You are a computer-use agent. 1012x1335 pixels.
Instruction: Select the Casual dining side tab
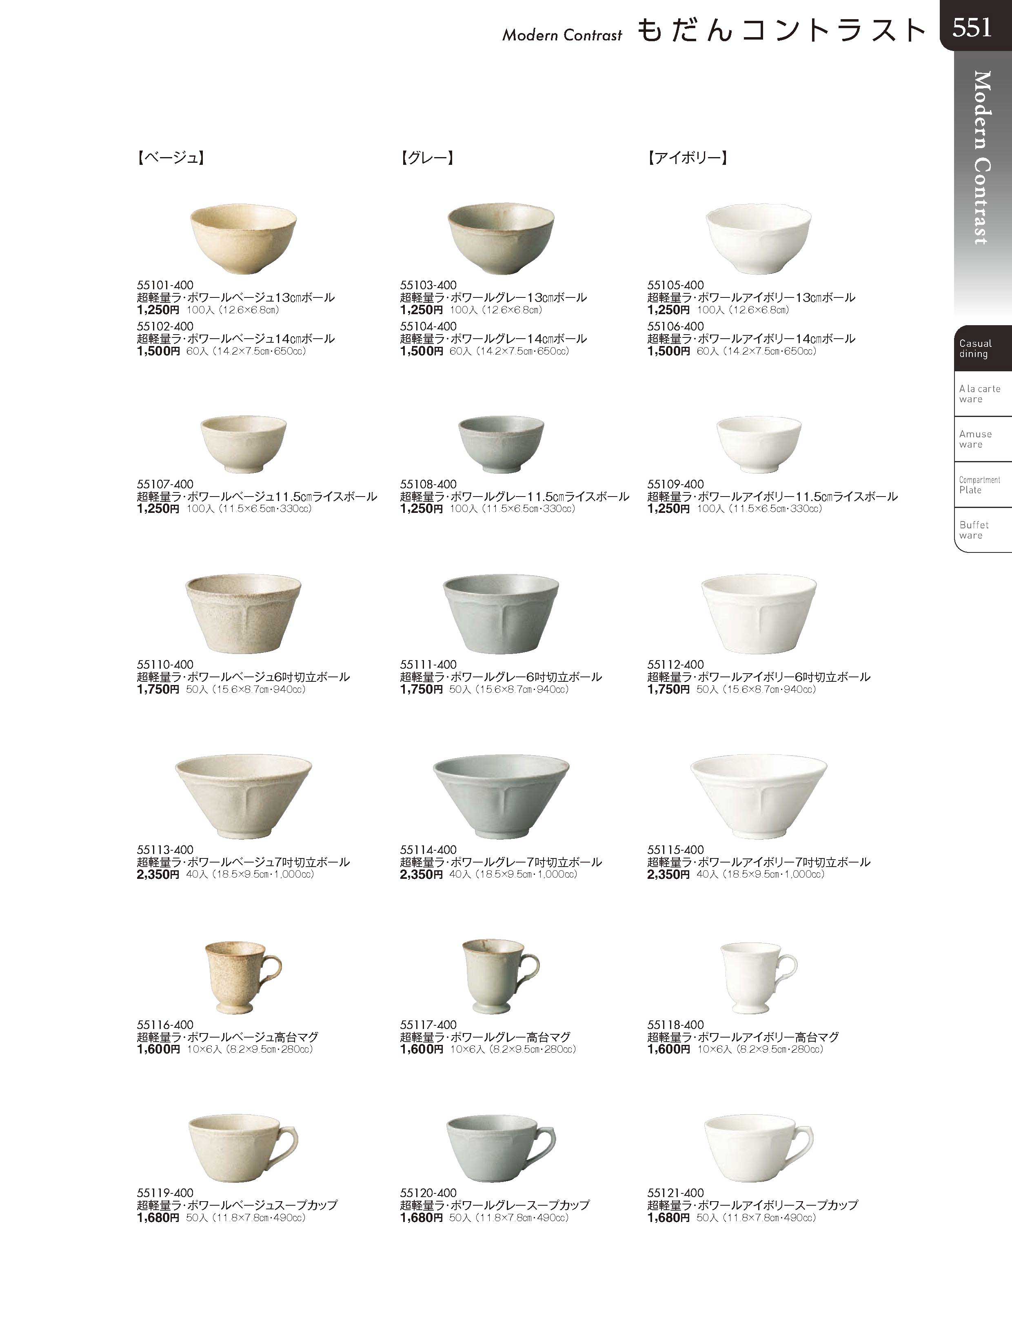(983, 348)
